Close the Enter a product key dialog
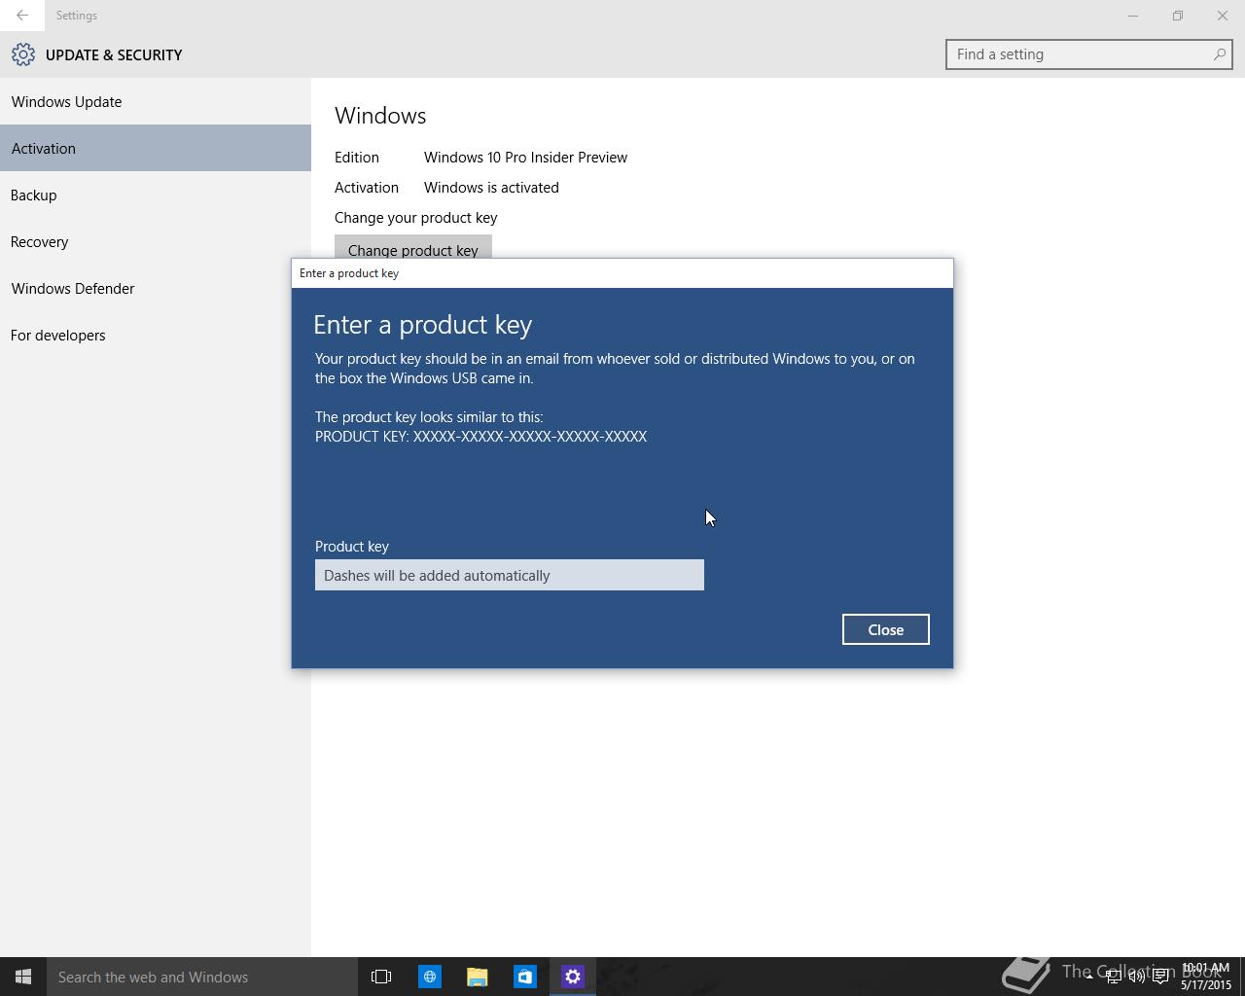Viewport: 1245px width, 996px height. [x=885, y=629]
